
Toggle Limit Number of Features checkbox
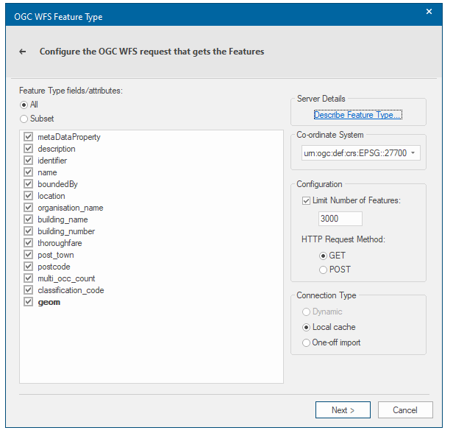306,201
